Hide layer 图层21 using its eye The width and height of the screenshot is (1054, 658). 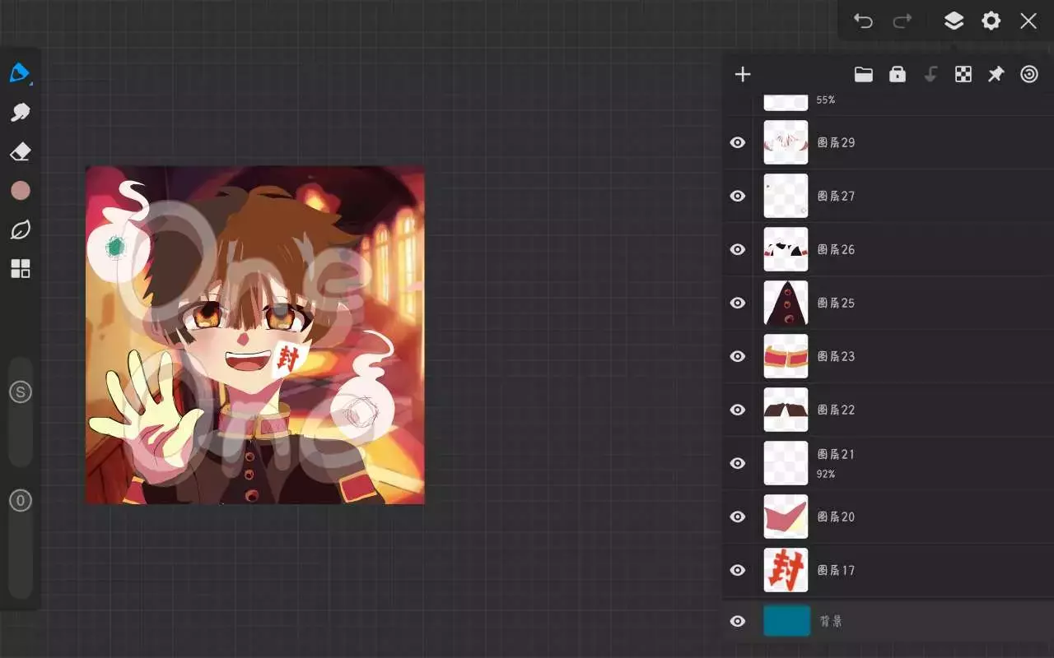(x=738, y=463)
